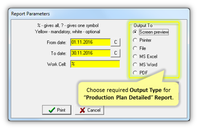Choose PDF as the output format
The image size is (198, 129).
point(135,73)
